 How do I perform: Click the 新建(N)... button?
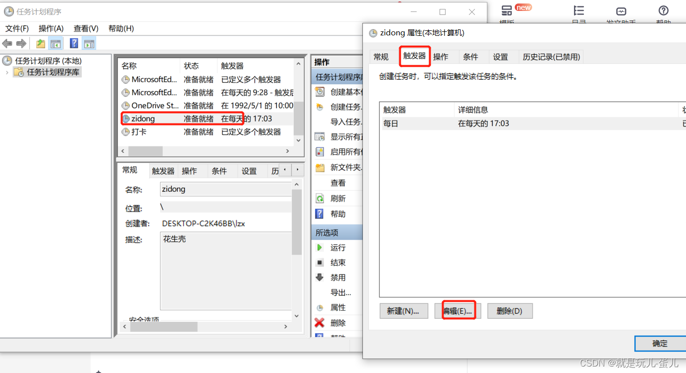403,311
